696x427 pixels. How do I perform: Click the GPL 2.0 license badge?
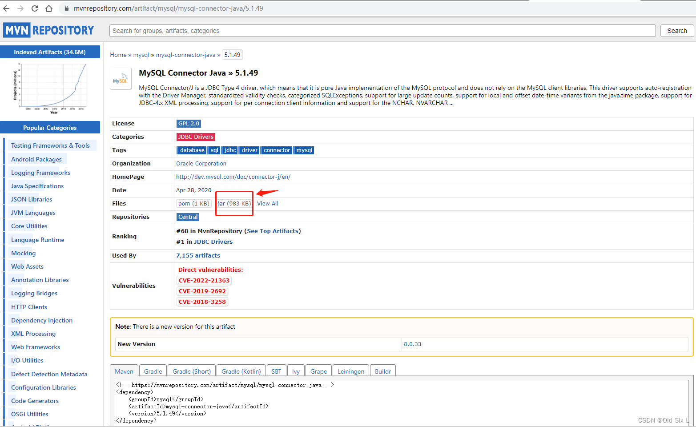189,124
